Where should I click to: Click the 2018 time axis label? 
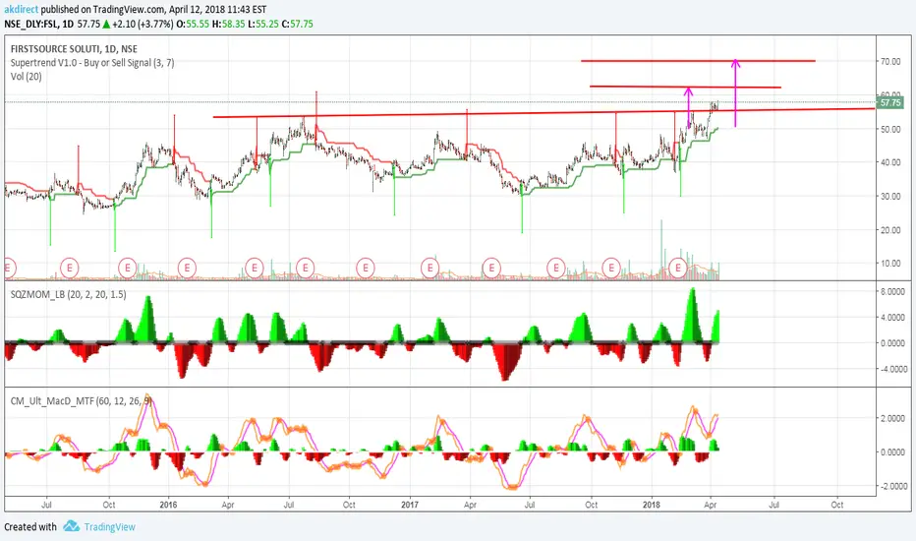652,505
